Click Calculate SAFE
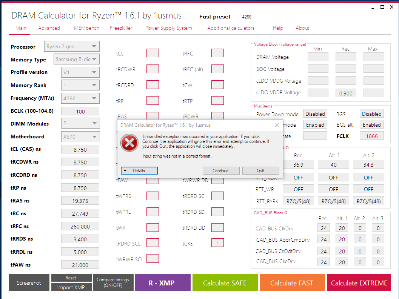Viewport: 399px width, 299px height. click(x=225, y=282)
